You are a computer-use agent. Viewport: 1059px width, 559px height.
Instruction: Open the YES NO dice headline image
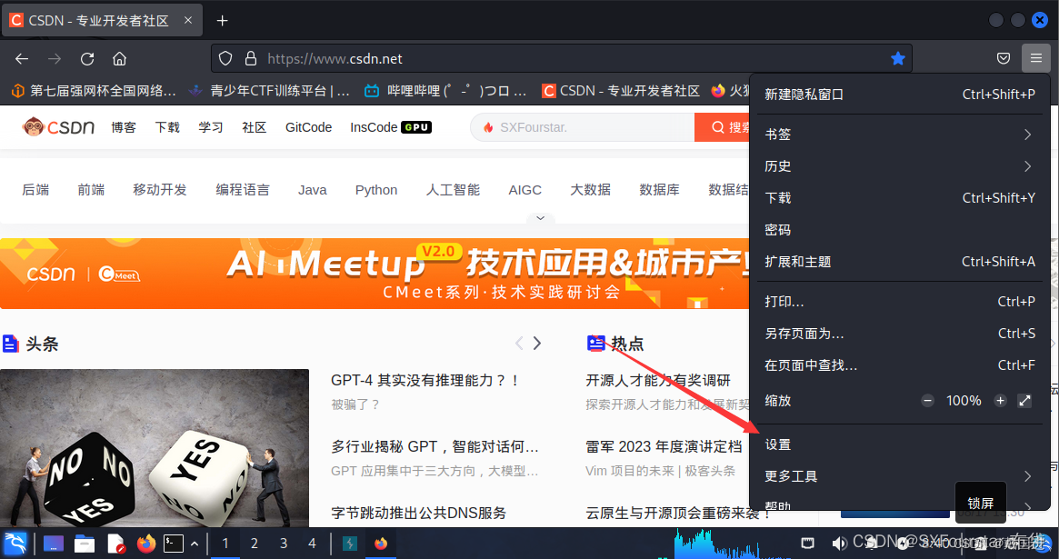[155, 448]
